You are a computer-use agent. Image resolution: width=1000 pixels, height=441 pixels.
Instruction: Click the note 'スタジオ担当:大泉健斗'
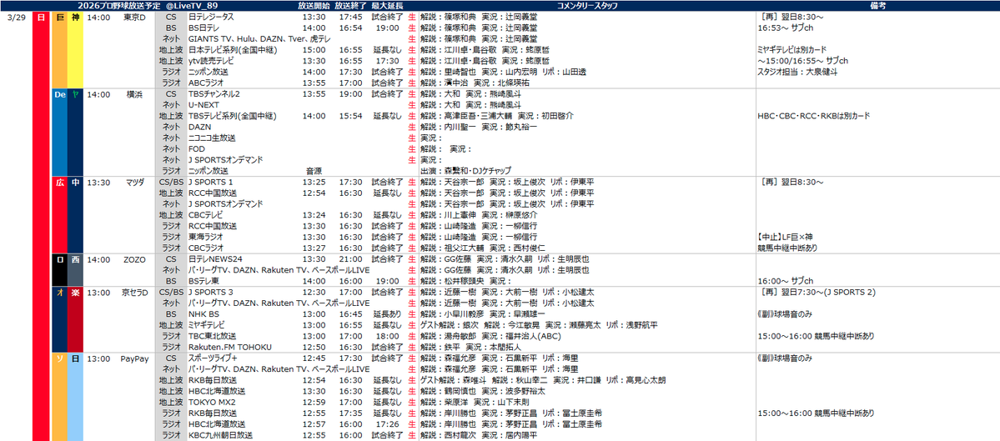click(x=797, y=72)
